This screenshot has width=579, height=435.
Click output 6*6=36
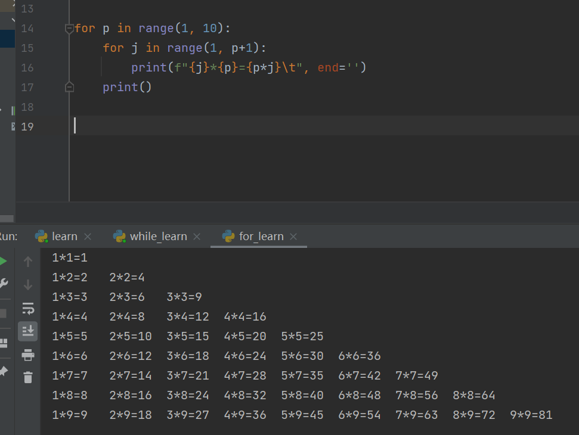point(360,356)
